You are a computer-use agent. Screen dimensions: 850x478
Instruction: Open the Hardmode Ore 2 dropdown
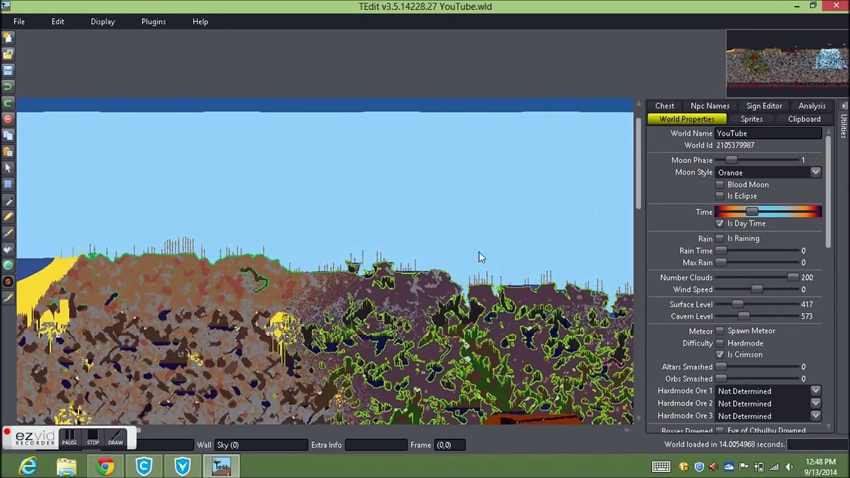pos(815,404)
